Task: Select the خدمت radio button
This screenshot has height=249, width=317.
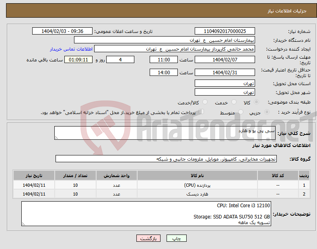Action: pos(234,102)
